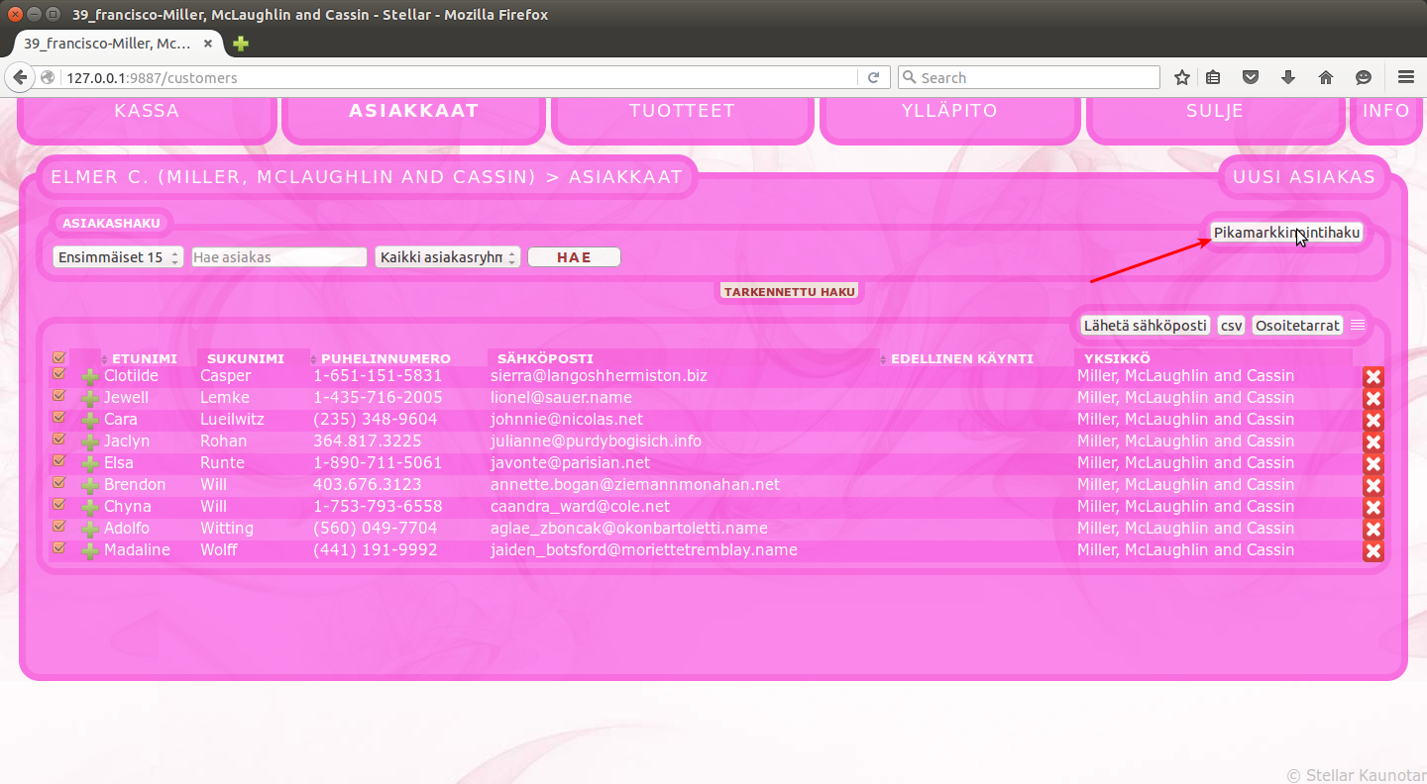Screen dimensions: 1427x784
Task: Open Firefox home page icon
Action: (1326, 77)
